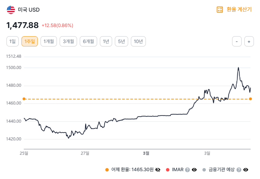Select the 1개월 period tab
The height and width of the screenshot is (179, 260).
pyautogui.click(x=48, y=41)
